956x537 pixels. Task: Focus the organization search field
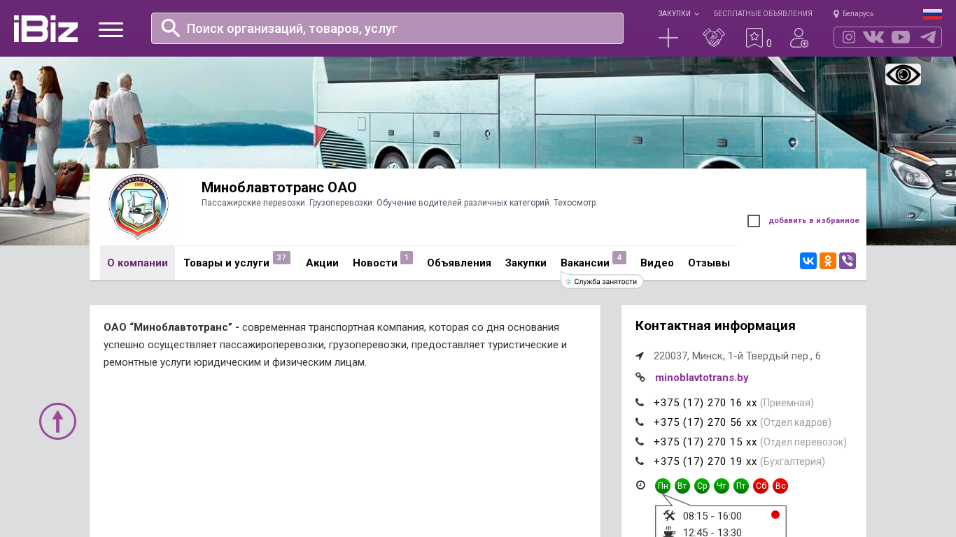coord(387,29)
